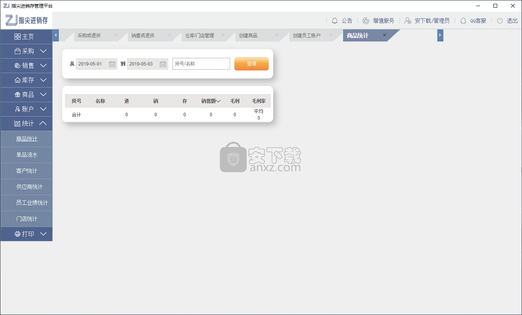The height and width of the screenshot is (315, 522).
Task: Open the end date calendar picker
Action: click(x=163, y=64)
